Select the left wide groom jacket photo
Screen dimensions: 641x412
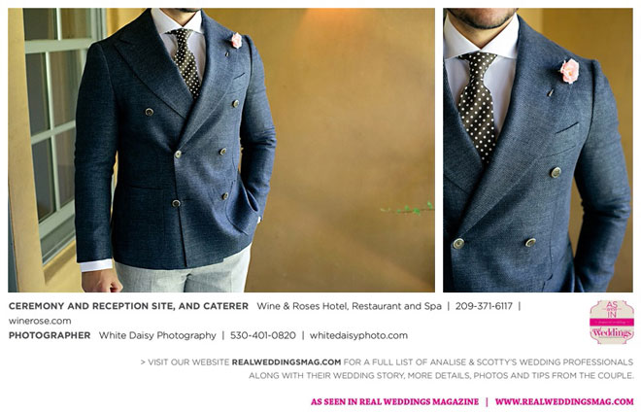click(x=221, y=150)
